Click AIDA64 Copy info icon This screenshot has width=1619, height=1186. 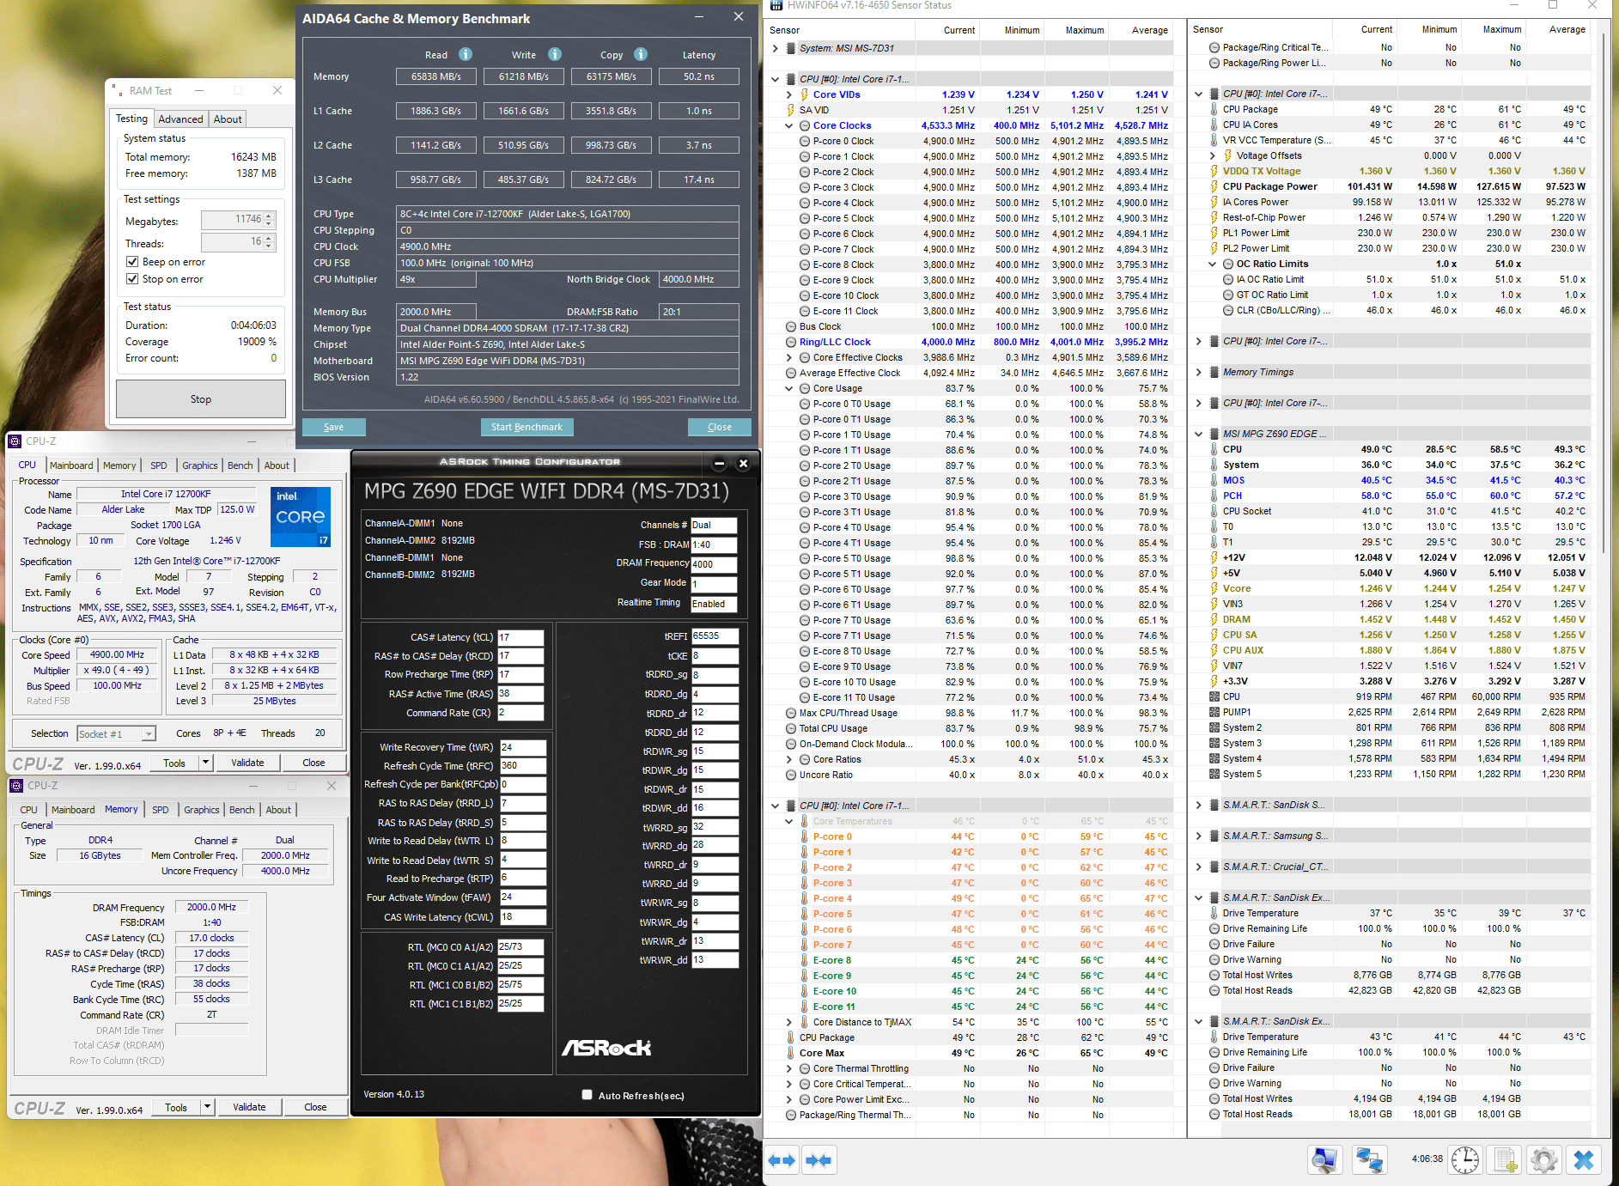[641, 54]
